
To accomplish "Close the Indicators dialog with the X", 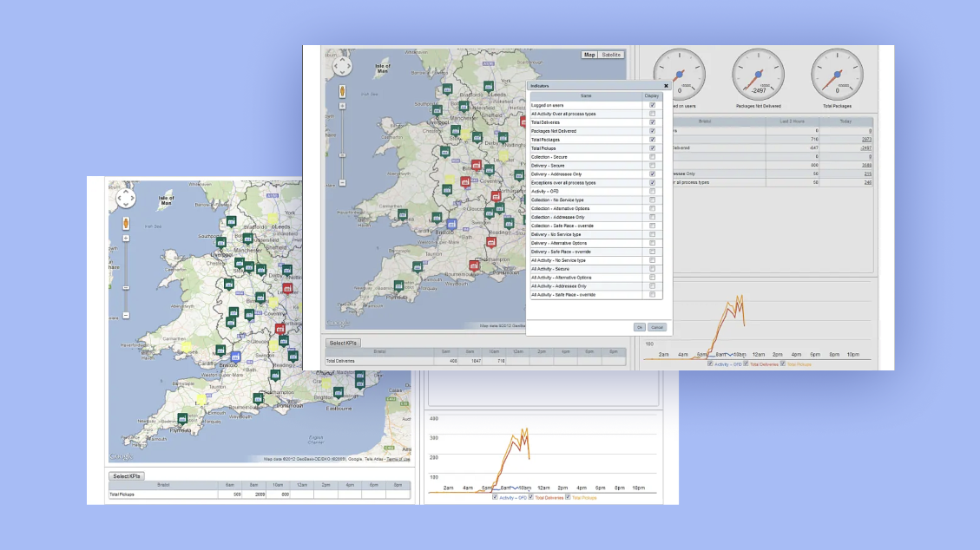I will [666, 86].
